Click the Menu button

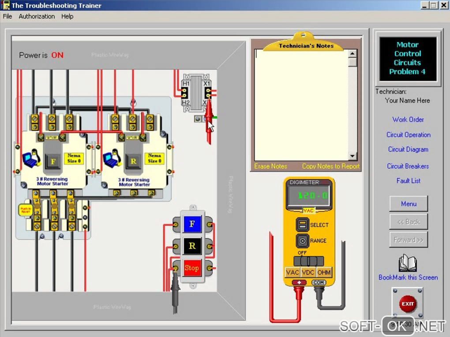tap(409, 204)
